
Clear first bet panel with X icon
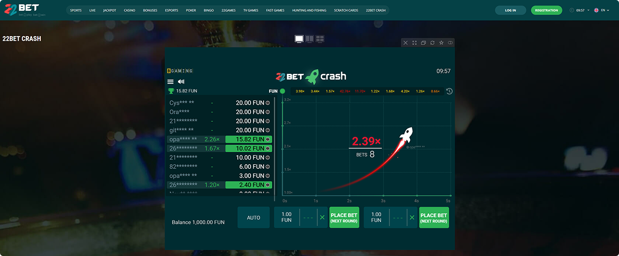pos(322,217)
